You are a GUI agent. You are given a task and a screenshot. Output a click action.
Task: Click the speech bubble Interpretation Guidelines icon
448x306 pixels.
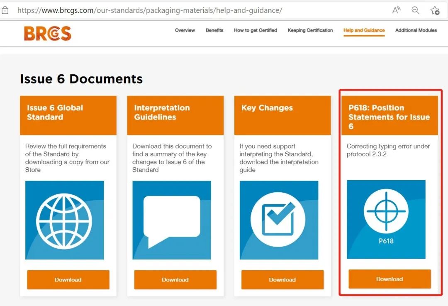pyautogui.click(x=171, y=220)
